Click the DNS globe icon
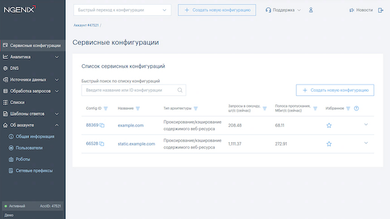Image resolution: width=390 pixels, height=219 pixels. (5, 68)
